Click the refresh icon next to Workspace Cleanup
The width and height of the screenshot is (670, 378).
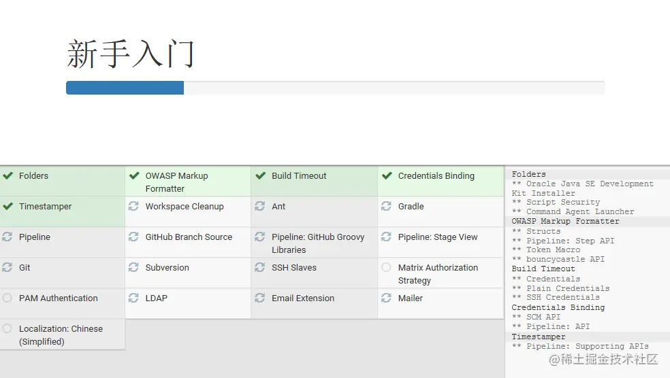(x=133, y=207)
